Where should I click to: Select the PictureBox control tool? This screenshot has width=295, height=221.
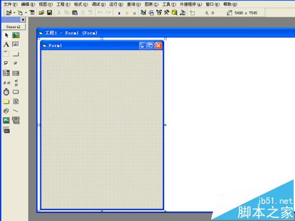16,35
